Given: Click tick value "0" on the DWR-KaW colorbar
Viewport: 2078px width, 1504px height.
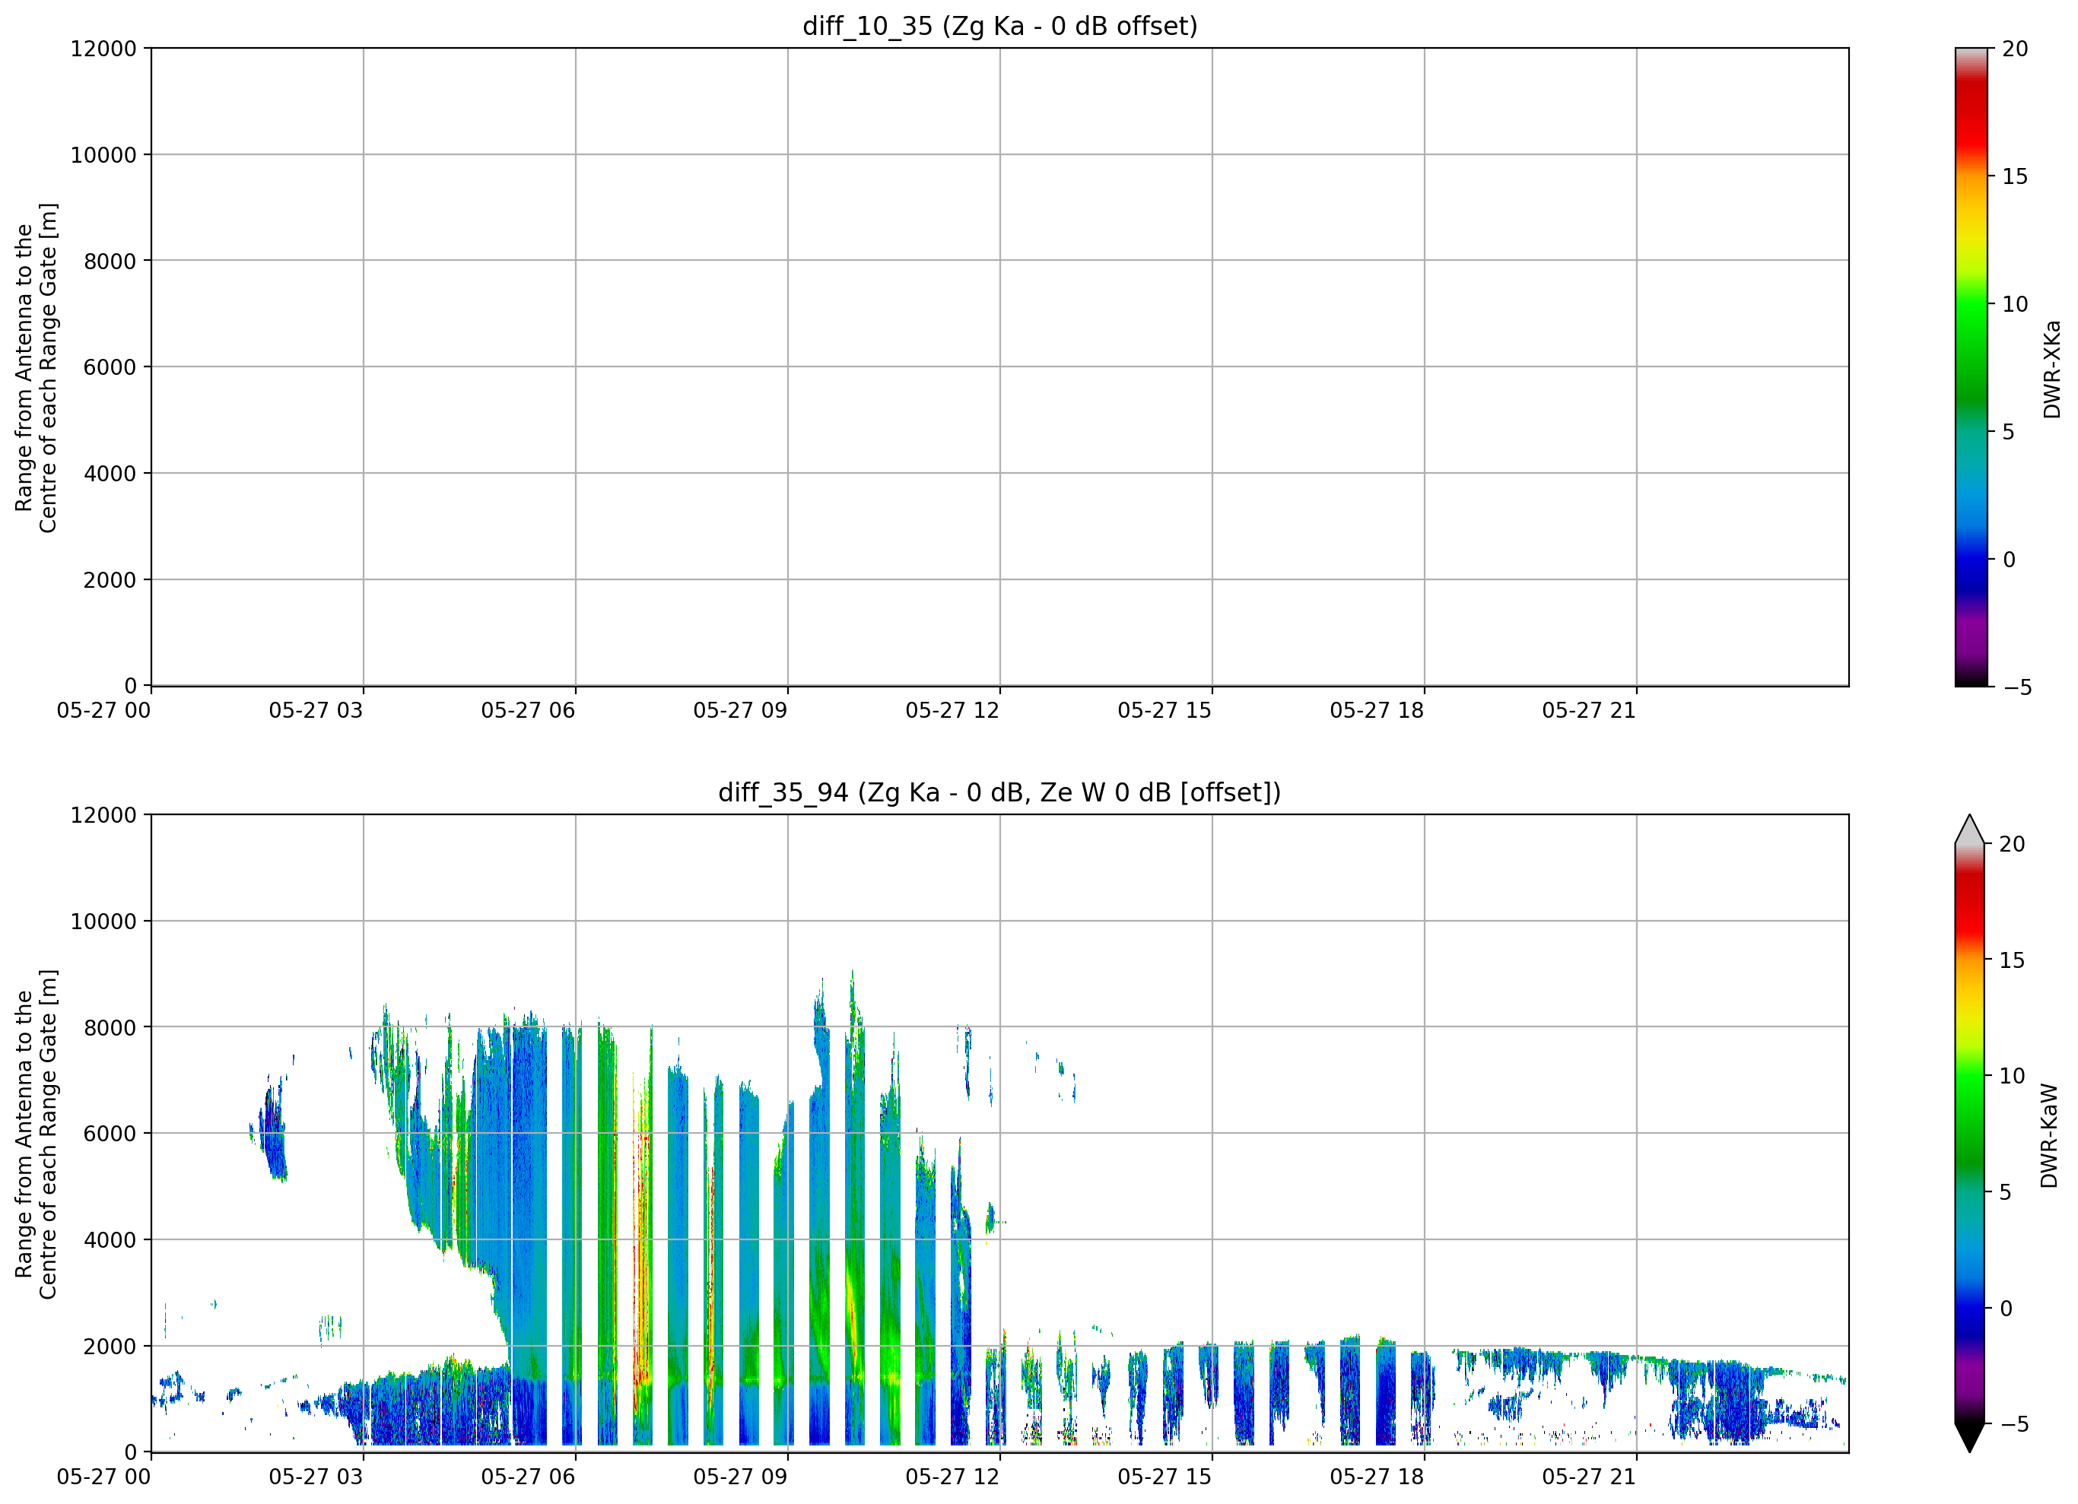Looking at the screenshot, I should click(2006, 1309).
